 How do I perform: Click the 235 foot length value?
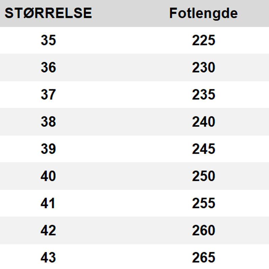[203, 94]
